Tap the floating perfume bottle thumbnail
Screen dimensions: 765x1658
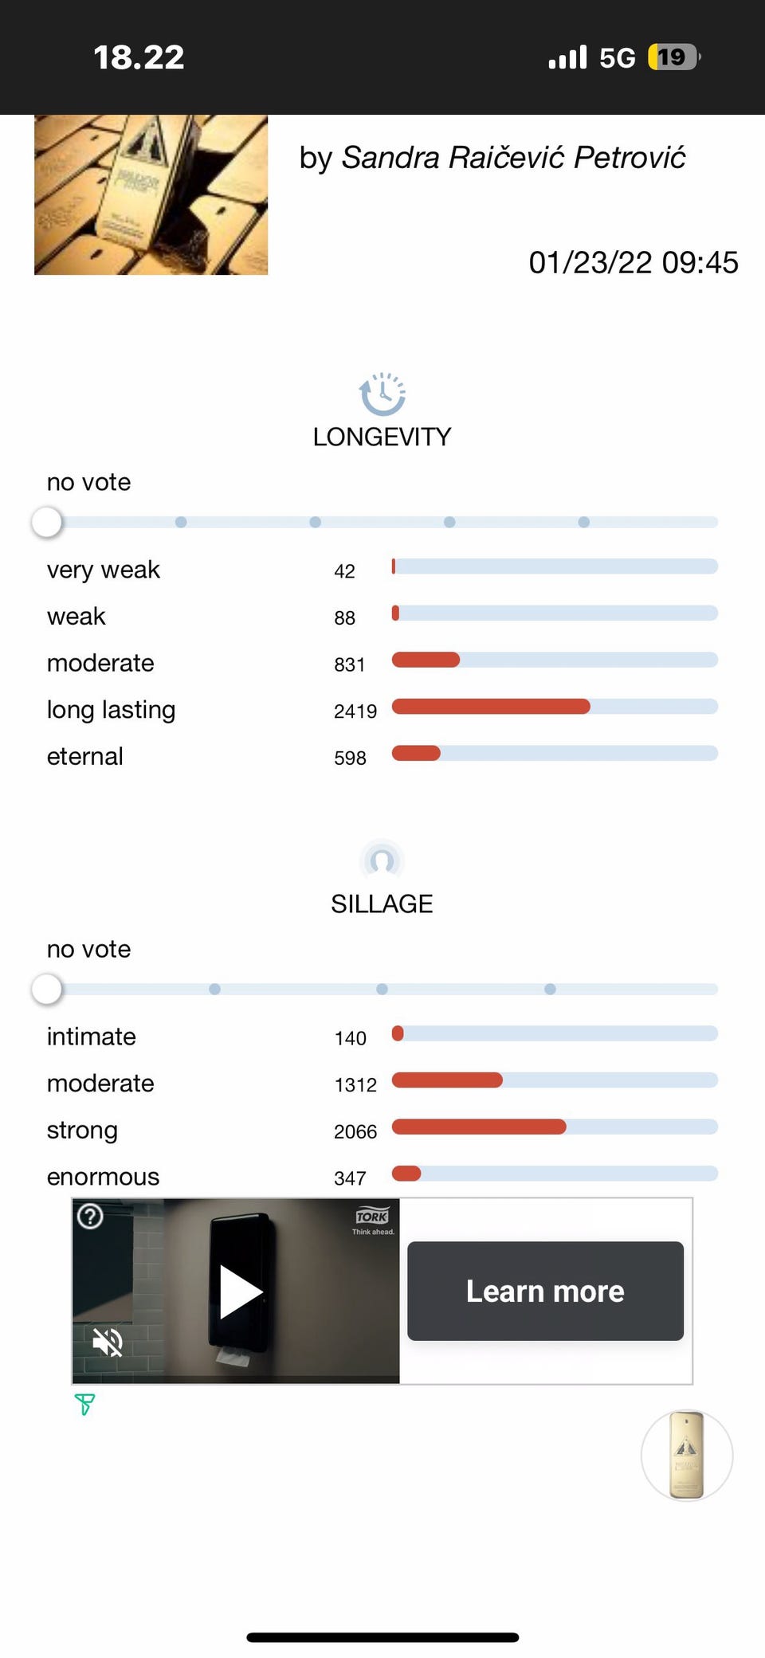tap(686, 1455)
